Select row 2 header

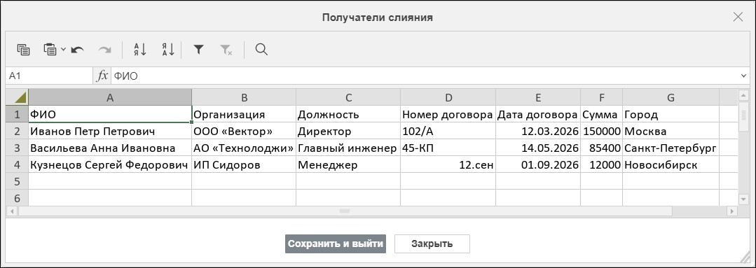(18, 132)
